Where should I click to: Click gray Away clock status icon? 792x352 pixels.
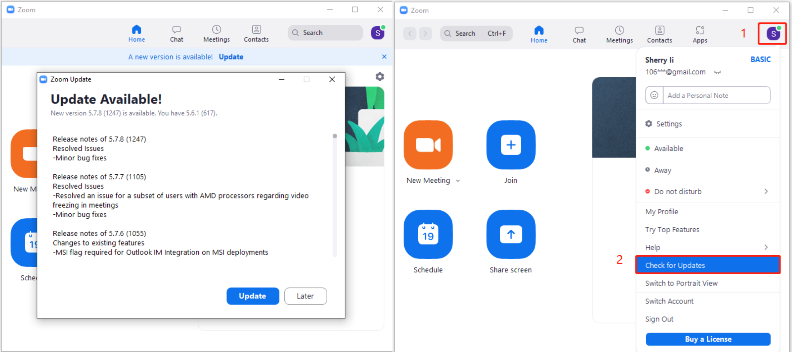(648, 170)
